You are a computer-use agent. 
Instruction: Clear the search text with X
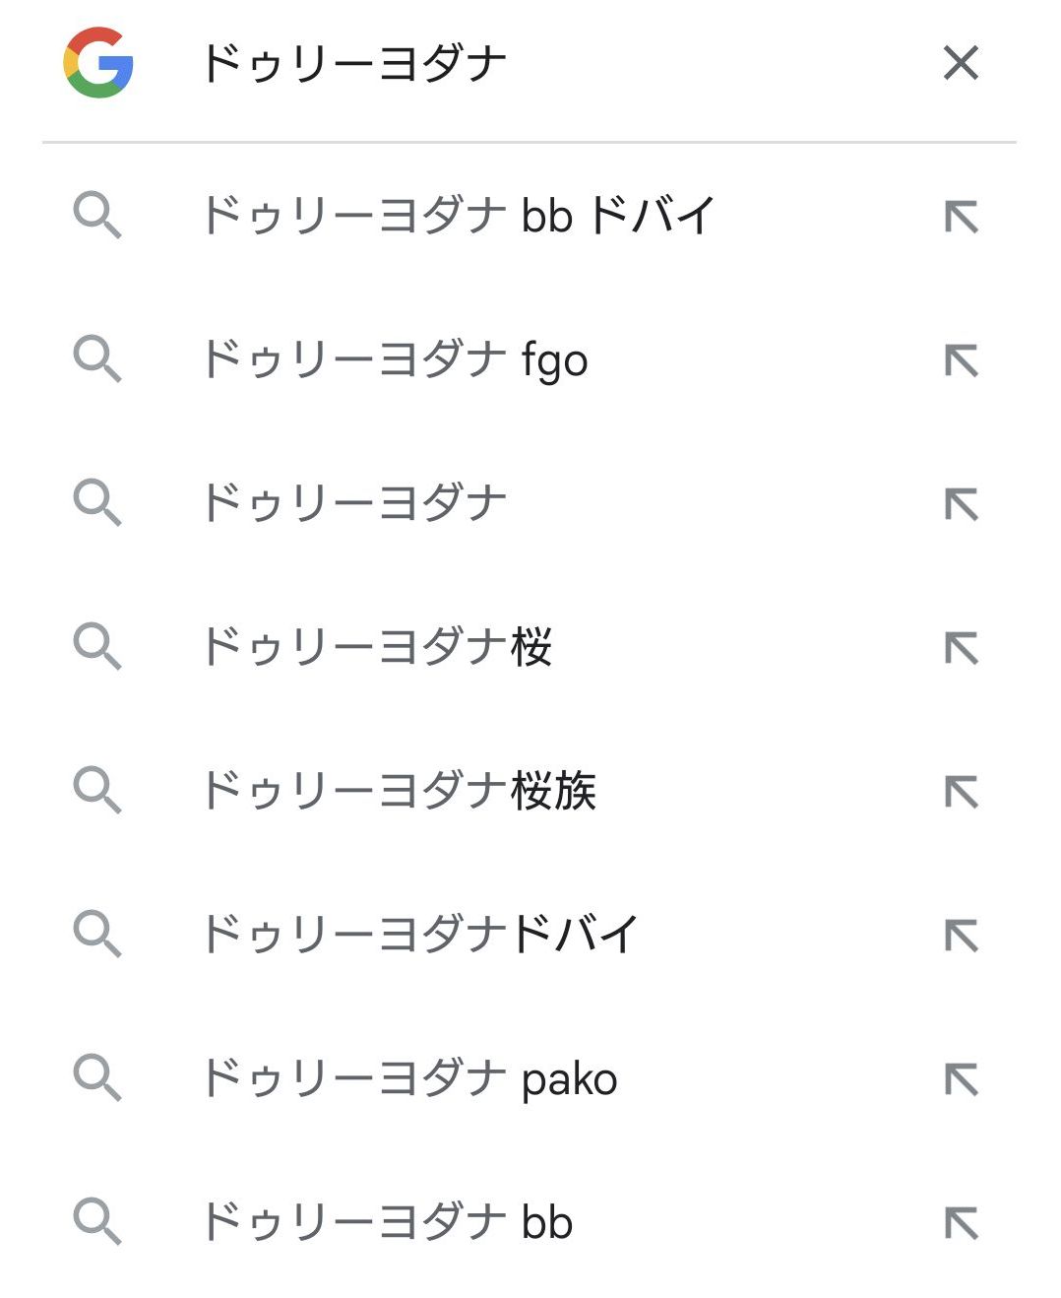[960, 63]
